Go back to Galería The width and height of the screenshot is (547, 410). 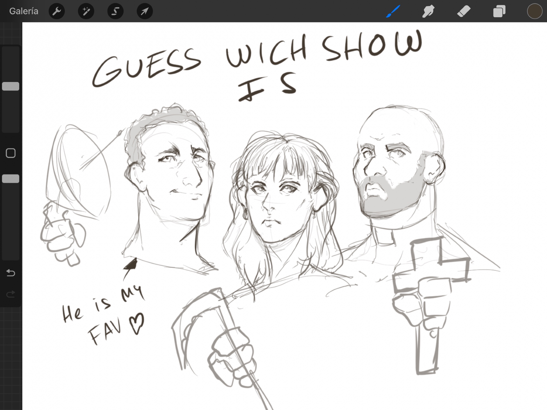click(x=24, y=11)
